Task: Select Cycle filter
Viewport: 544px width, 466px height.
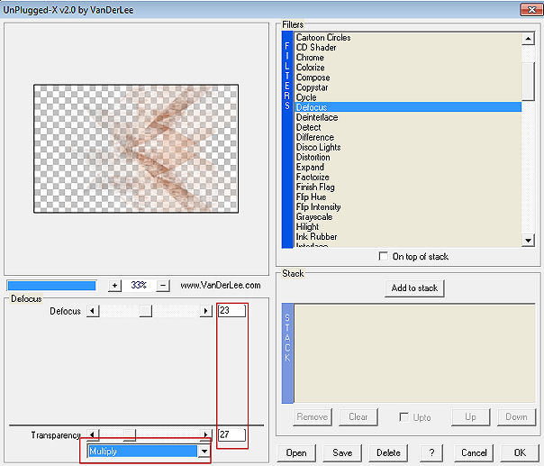Action: [408, 97]
